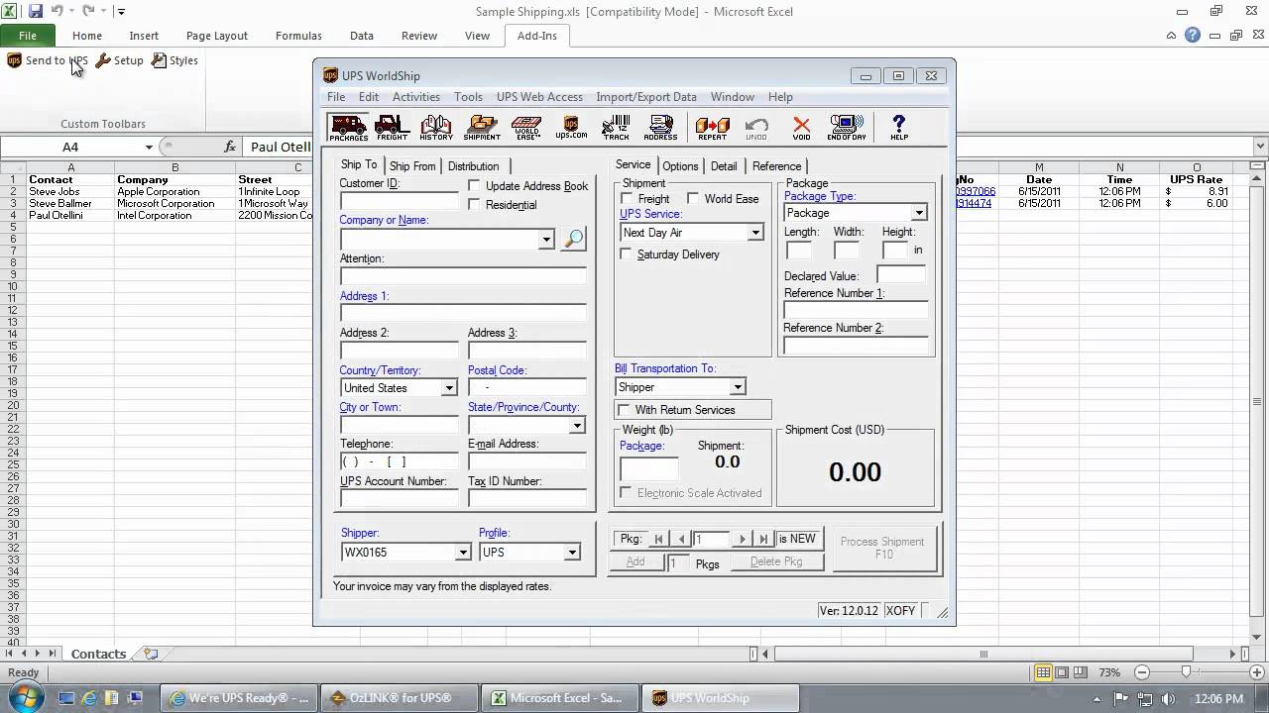Open the History toolbar icon
The height and width of the screenshot is (713, 1269).
436,127
